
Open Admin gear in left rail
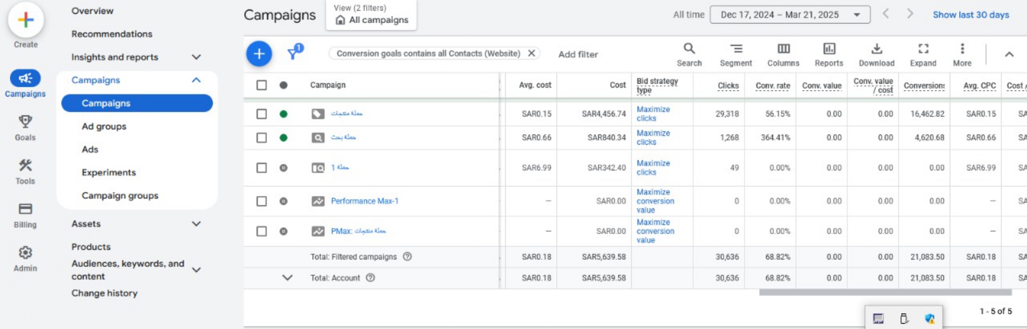coord(25,253)
